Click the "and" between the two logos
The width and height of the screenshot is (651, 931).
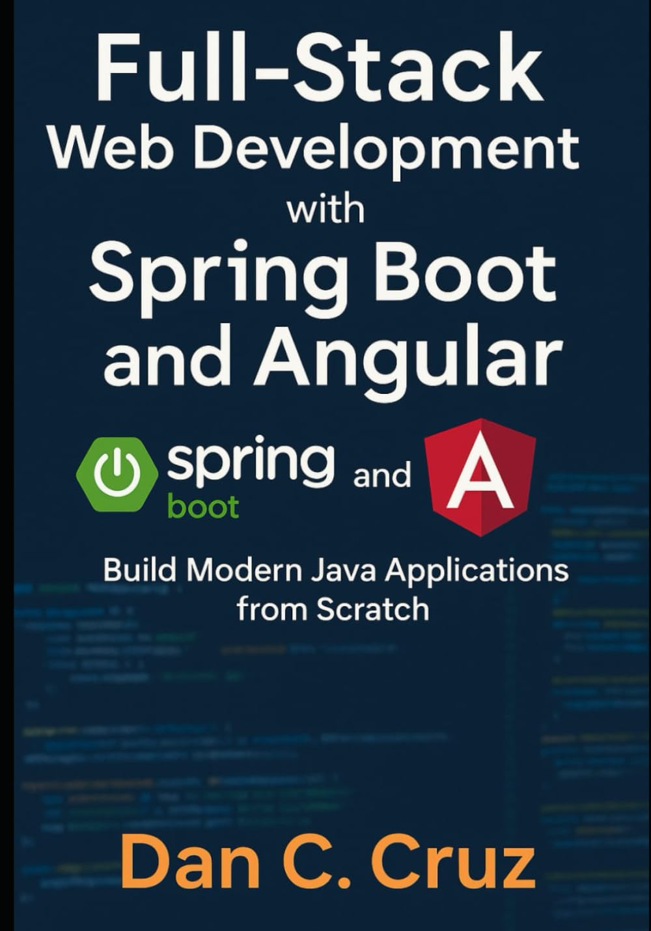pos(382,475)
